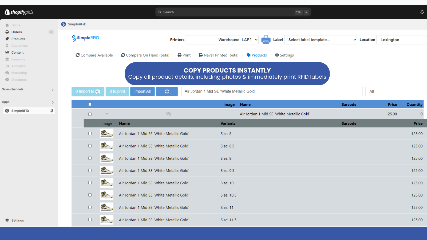The image size is (427, 240).
Task: Click the SimpleRFiD logo in the header
Action: tap(85, 38)
